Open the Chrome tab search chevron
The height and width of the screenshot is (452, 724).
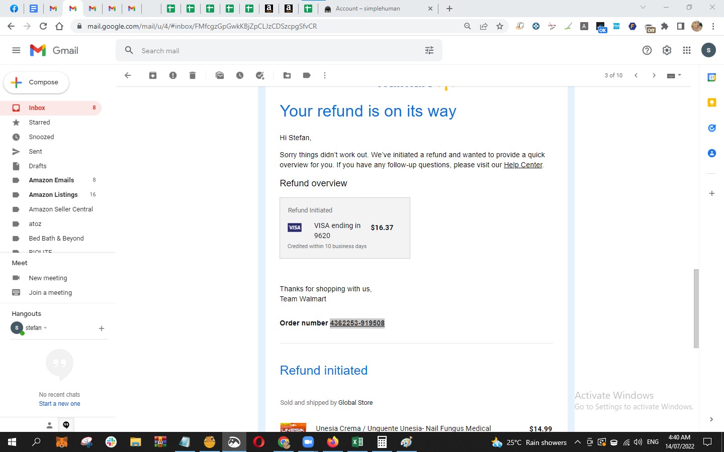coord(643,8)
